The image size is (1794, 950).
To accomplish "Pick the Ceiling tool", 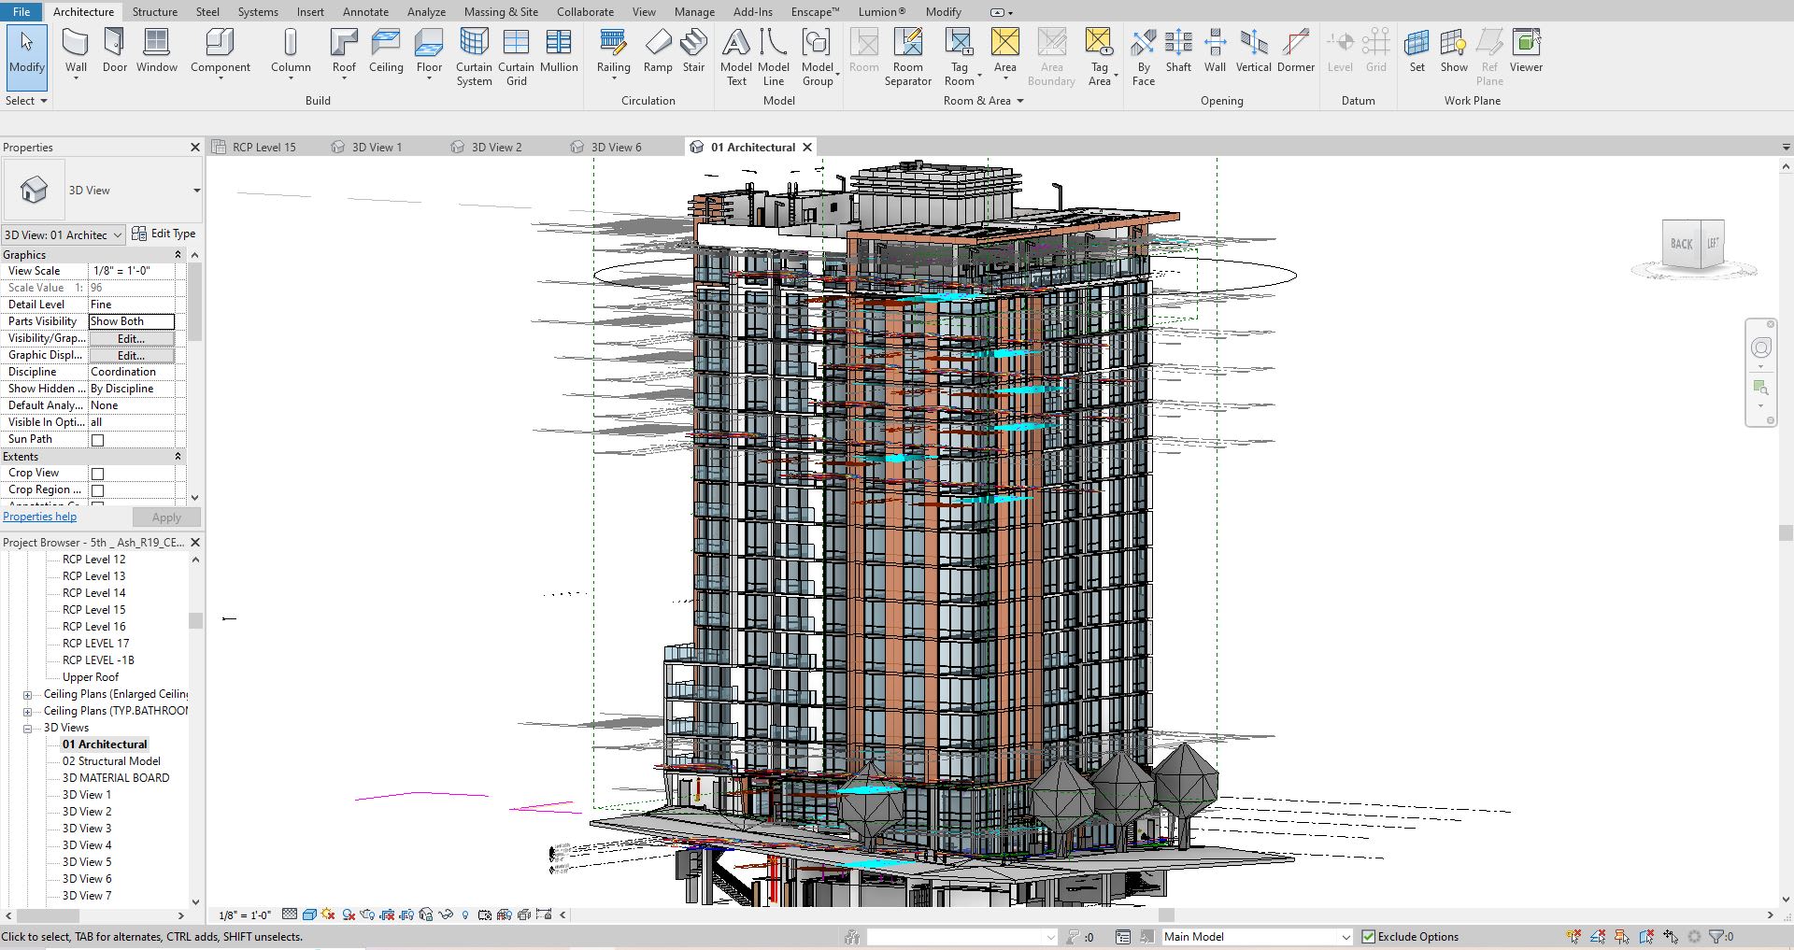I will pyautogui.click(x=386, y=51).
